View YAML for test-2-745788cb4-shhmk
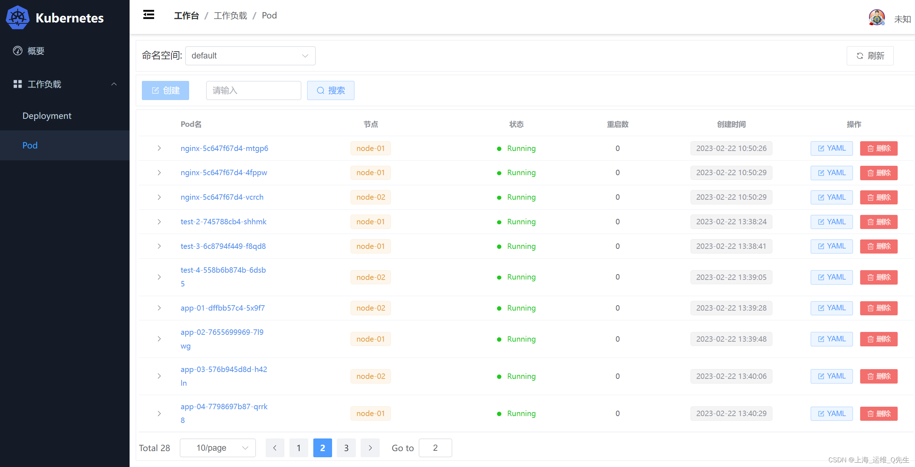This screenshot has height=467, width=915. [832, 222]
